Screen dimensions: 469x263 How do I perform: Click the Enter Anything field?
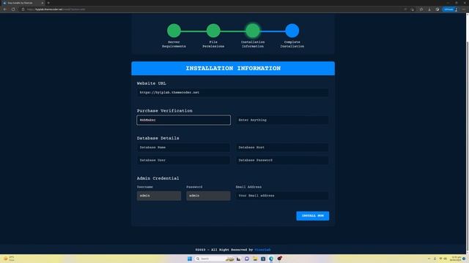click(282, 120)
